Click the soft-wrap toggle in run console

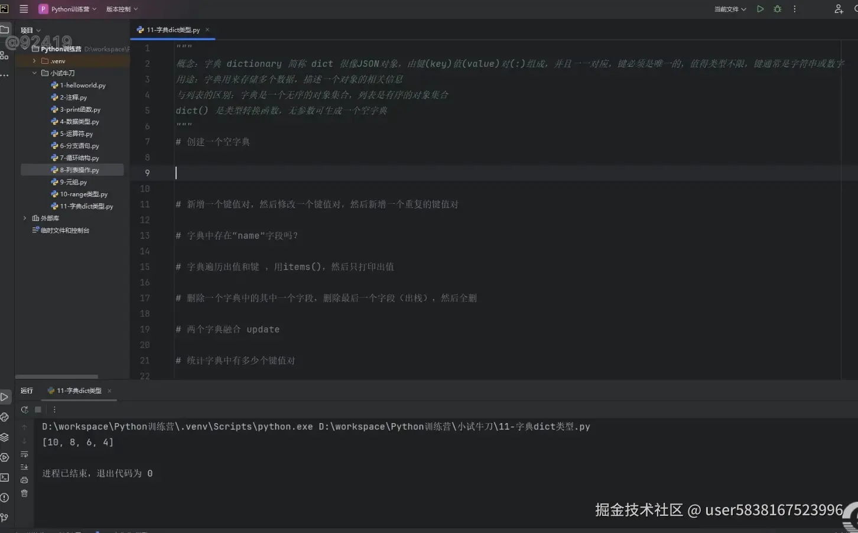click(x=24, y=454)
